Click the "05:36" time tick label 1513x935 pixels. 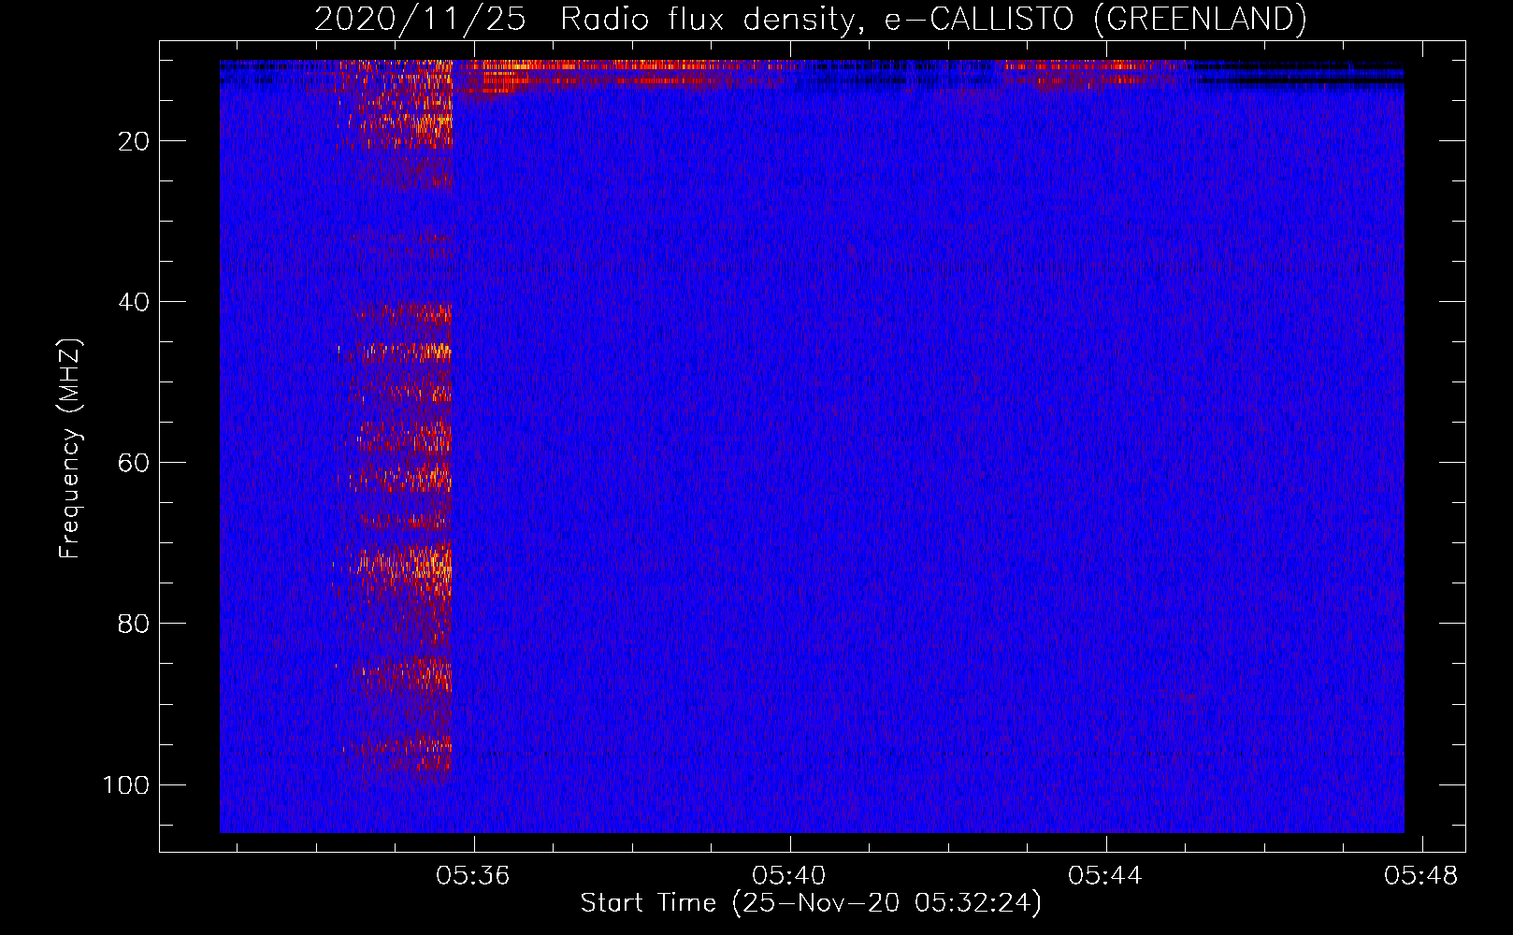tap(473, 876)
